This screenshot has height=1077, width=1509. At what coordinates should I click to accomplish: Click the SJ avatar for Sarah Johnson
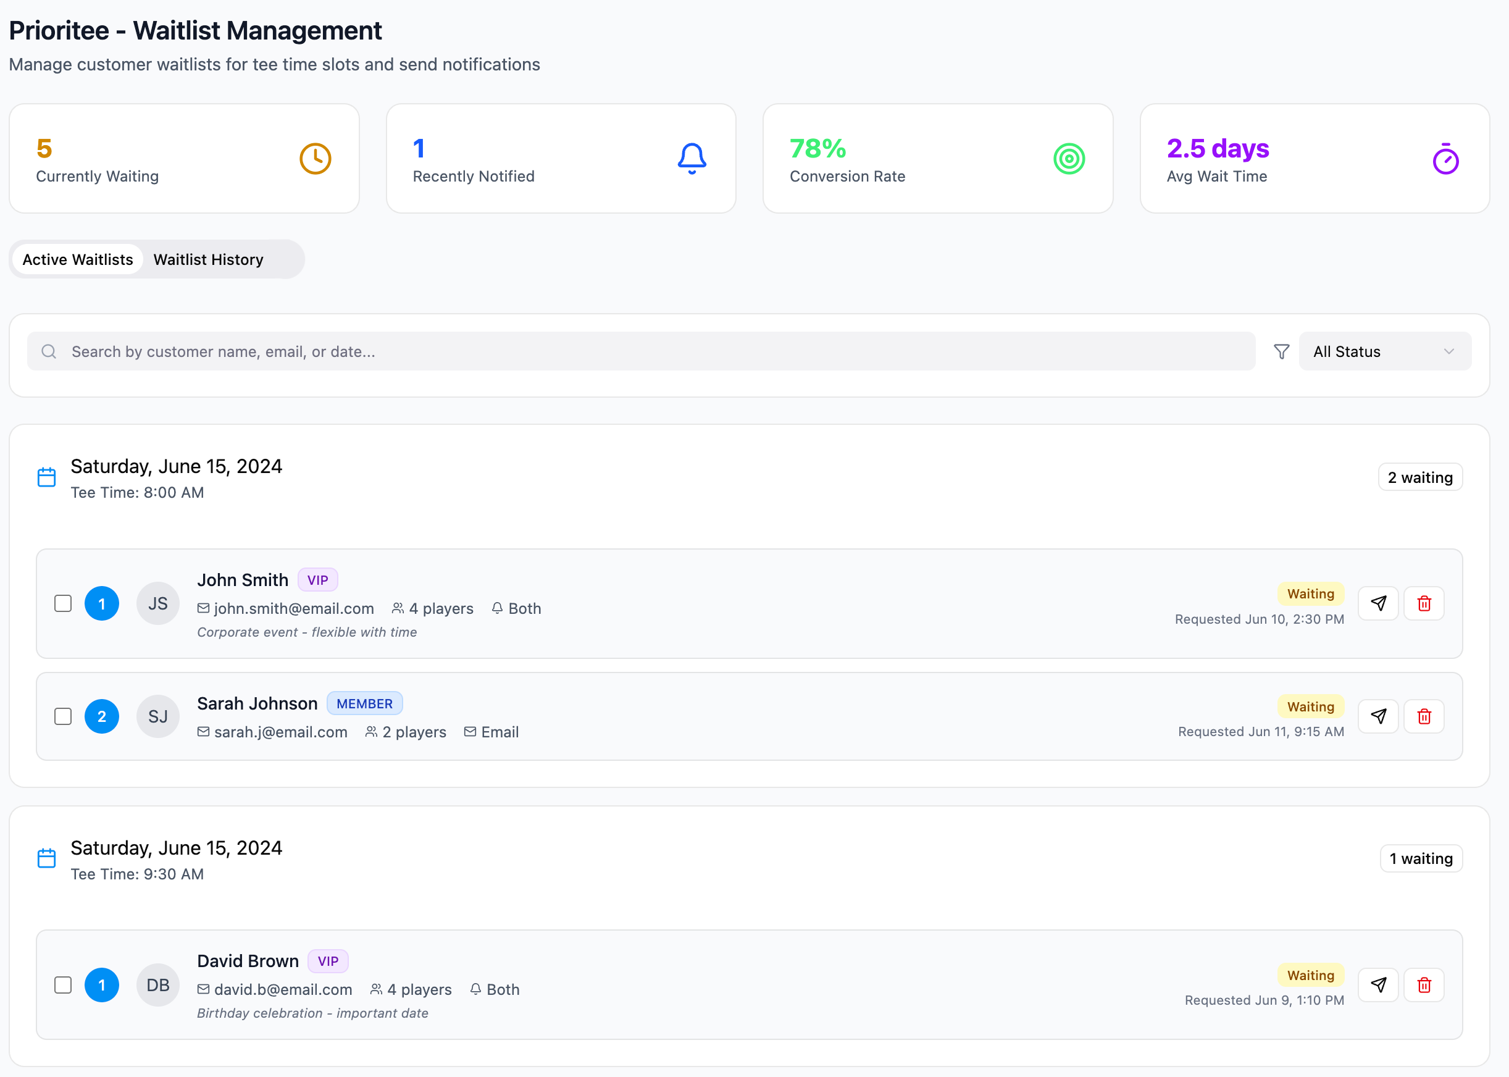[158, 716]
